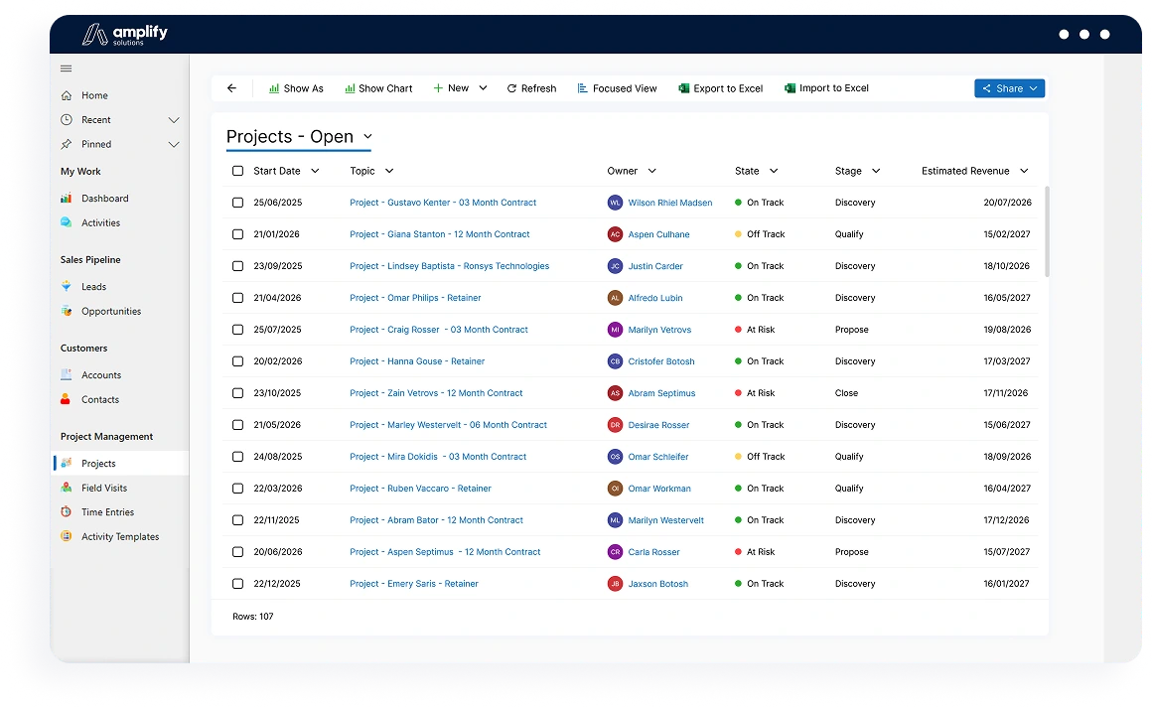Click the plus icon for New
The image size is (1152, 708).
[438, 88]
